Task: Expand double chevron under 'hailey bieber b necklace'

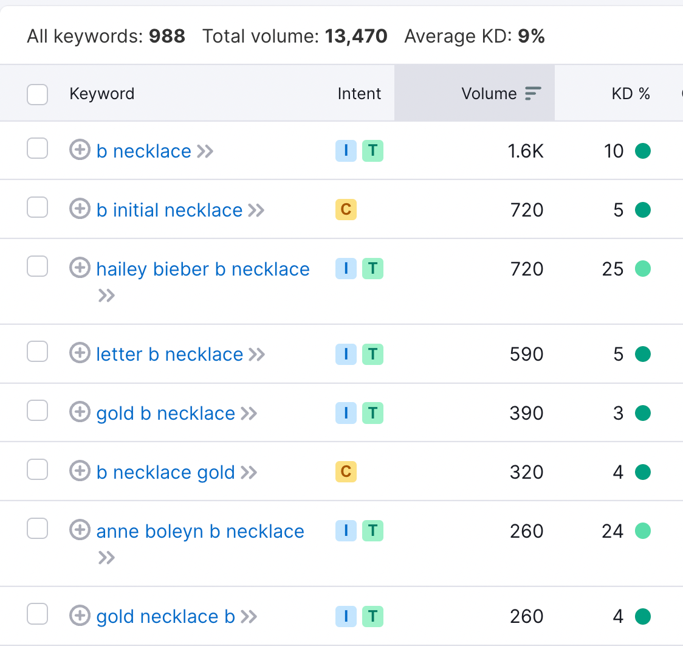Action: (x=106, y=296)
